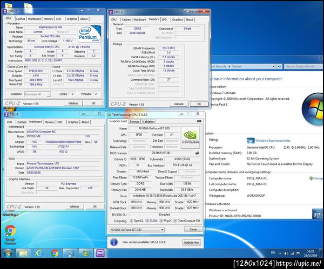Switch to CPU-Z via purple taskbar icon

point(100,253)
